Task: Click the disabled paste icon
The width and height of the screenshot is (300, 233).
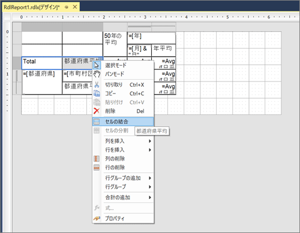Action: click(x=97, y=102)
